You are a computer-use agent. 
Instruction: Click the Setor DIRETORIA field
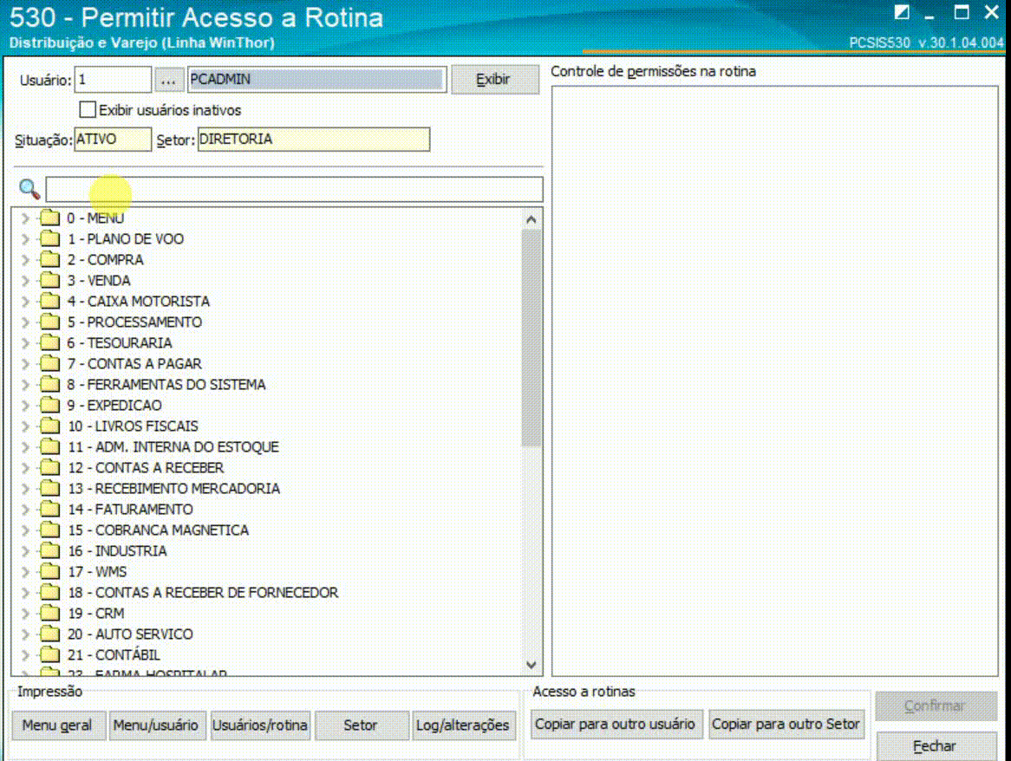click(313, 140)
